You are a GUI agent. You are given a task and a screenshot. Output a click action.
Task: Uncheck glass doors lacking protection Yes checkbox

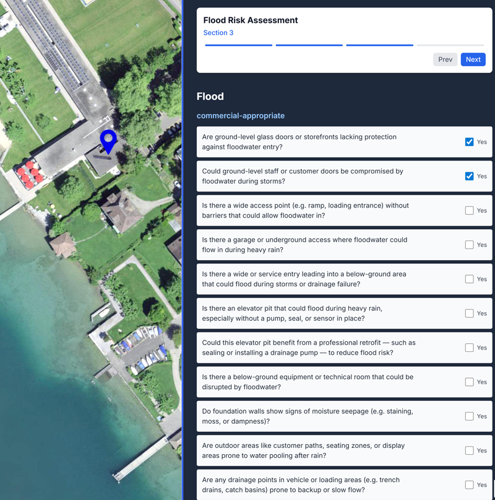[469, 142]
